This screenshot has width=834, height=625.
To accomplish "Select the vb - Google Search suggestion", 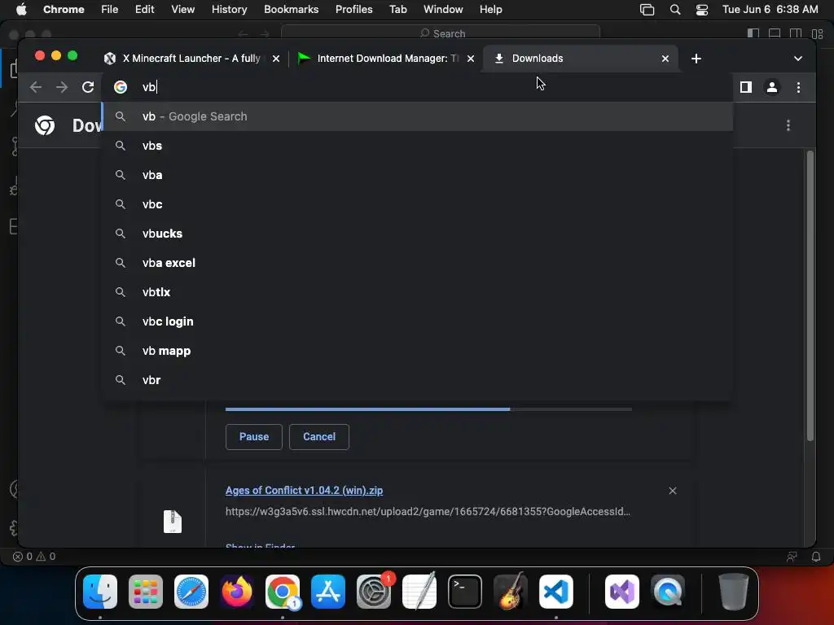I will (x=418, y=116).
